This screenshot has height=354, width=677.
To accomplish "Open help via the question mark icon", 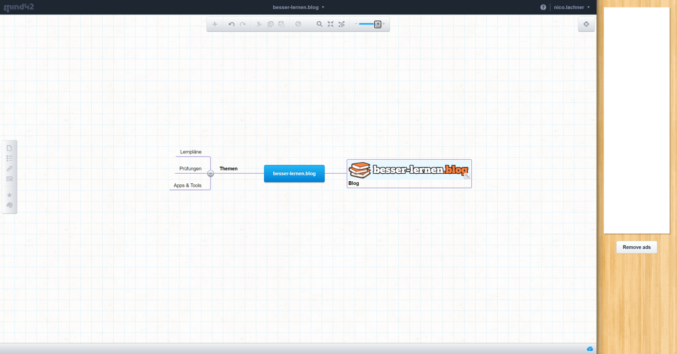I will click(x=543, y=7).
